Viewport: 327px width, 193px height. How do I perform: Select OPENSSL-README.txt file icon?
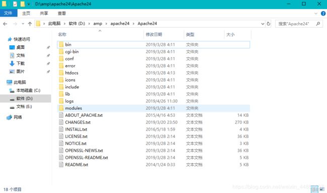[61, 158]
